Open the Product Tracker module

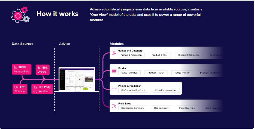click(x=156, y=73)
